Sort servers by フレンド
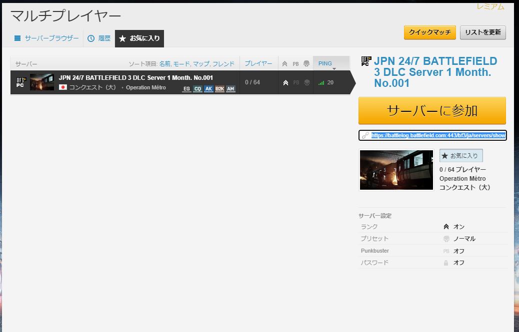Viewport: 519px width, 332px height. (223, 64)
